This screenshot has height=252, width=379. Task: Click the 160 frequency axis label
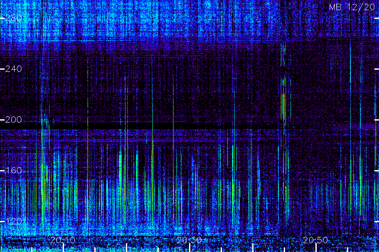13,171
